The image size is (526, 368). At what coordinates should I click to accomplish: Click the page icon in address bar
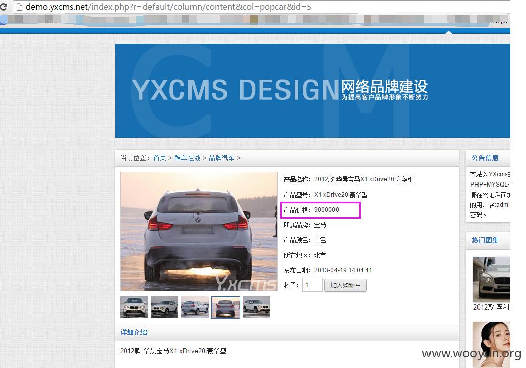tap(20, 7)
